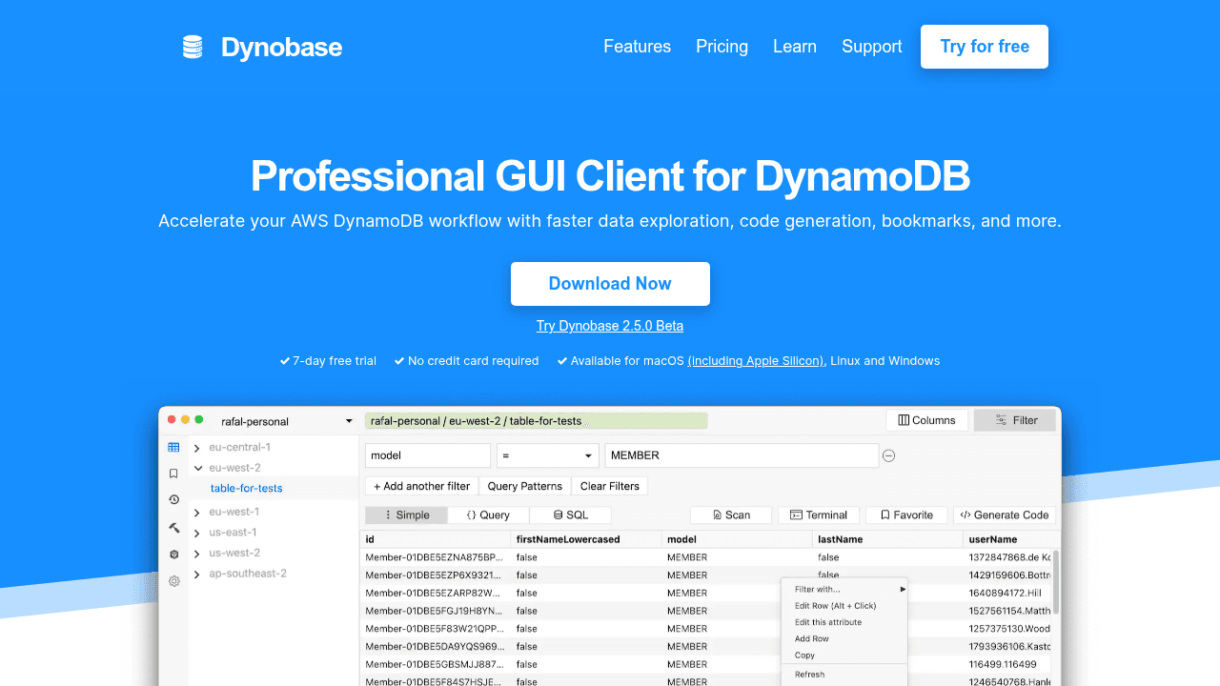Open the bookmarks sidebar icon
The width and height of the screenshot is (1220, 686).
[x=173, y=474]
